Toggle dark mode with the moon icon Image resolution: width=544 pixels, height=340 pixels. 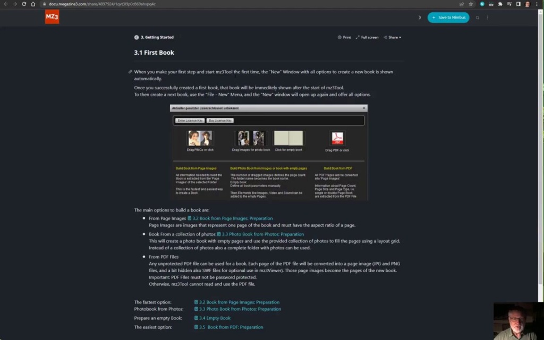(420, 18)
